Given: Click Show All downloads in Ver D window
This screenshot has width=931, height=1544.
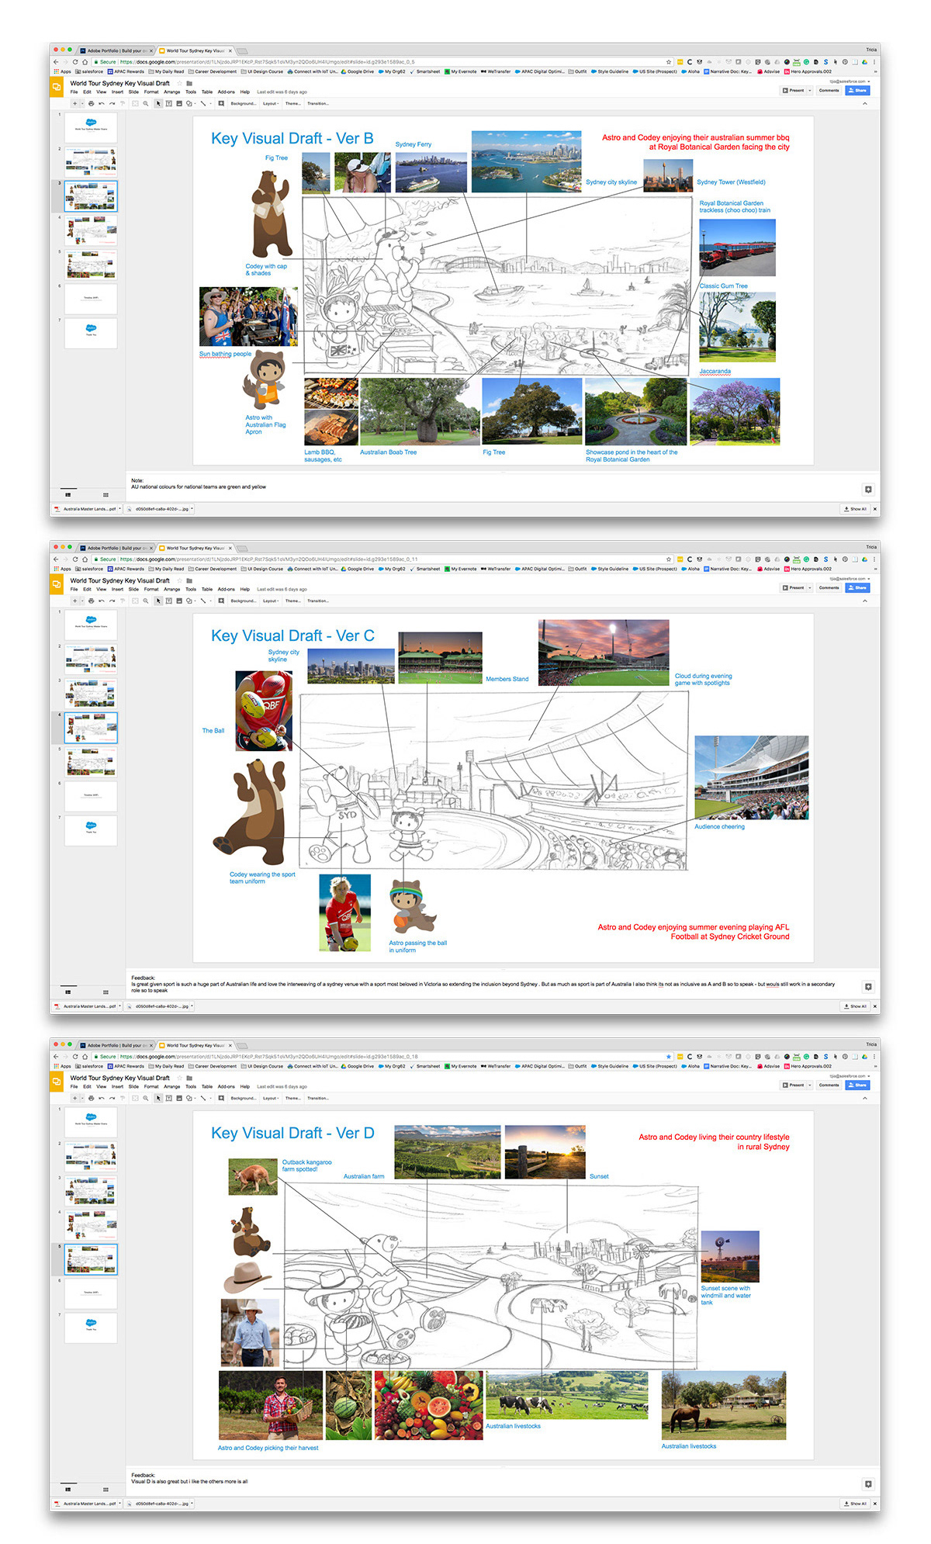Looking at the screenshot, I should pyautogui.click(x=855, y=1504).
